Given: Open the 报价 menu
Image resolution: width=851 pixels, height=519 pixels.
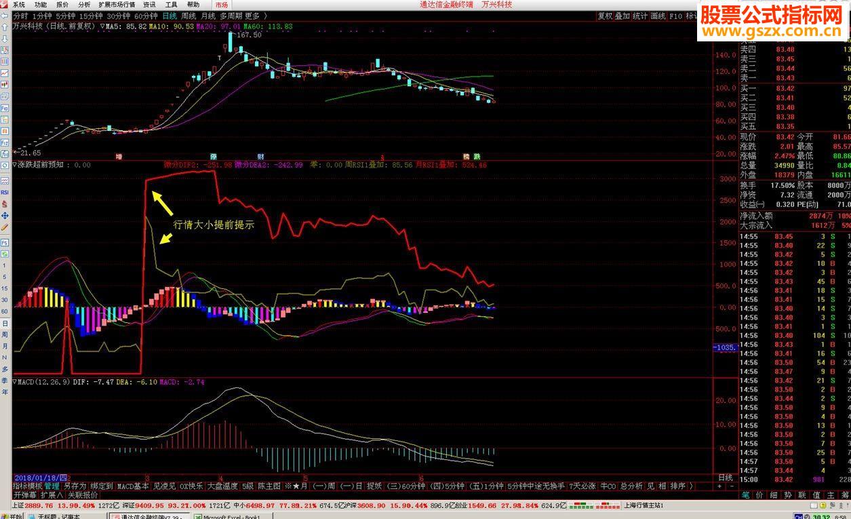Looking at the screenshot, I should 62,5.
